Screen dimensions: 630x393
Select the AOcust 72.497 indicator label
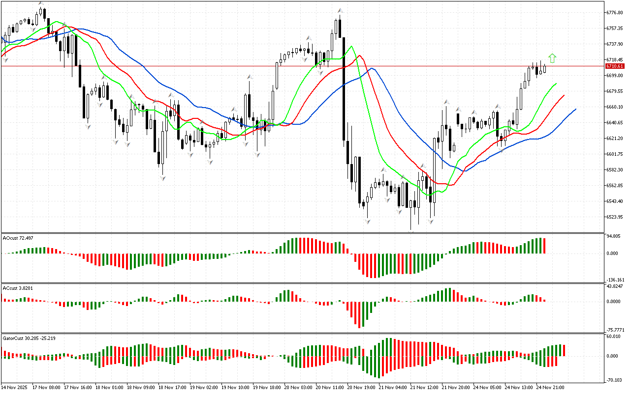[x=18, y=238]
